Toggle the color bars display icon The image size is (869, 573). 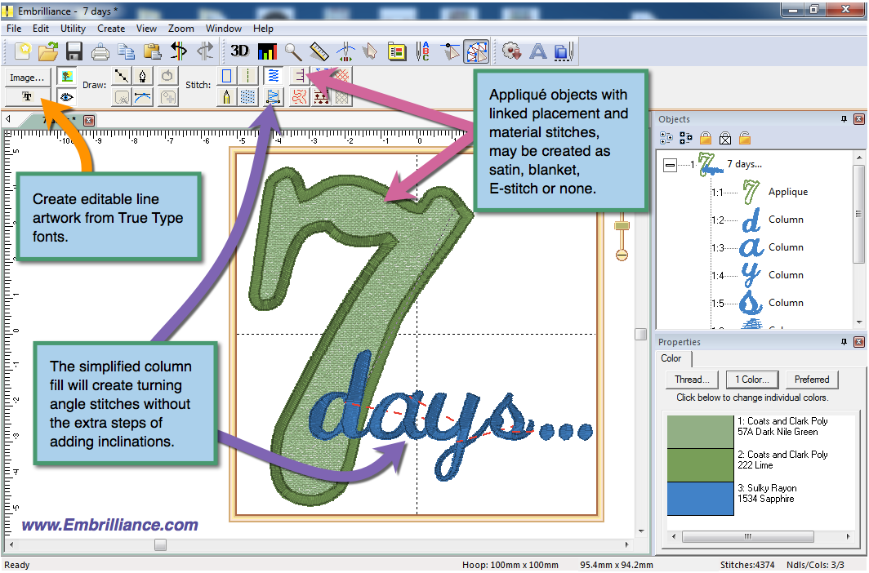coord(267,51)
